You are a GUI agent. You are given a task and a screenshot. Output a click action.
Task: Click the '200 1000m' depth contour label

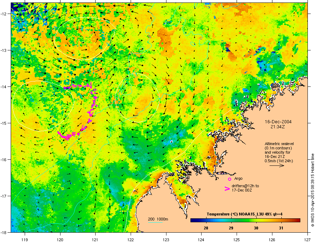point(158,219)
